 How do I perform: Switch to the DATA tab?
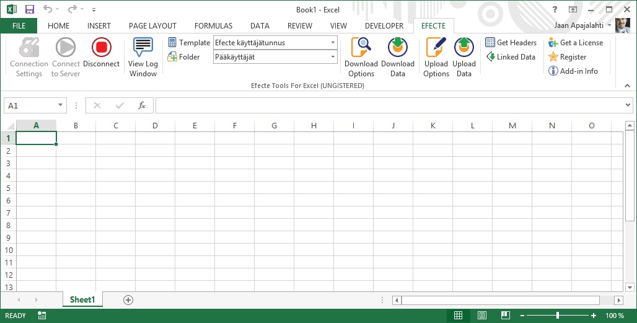point(260,25)
